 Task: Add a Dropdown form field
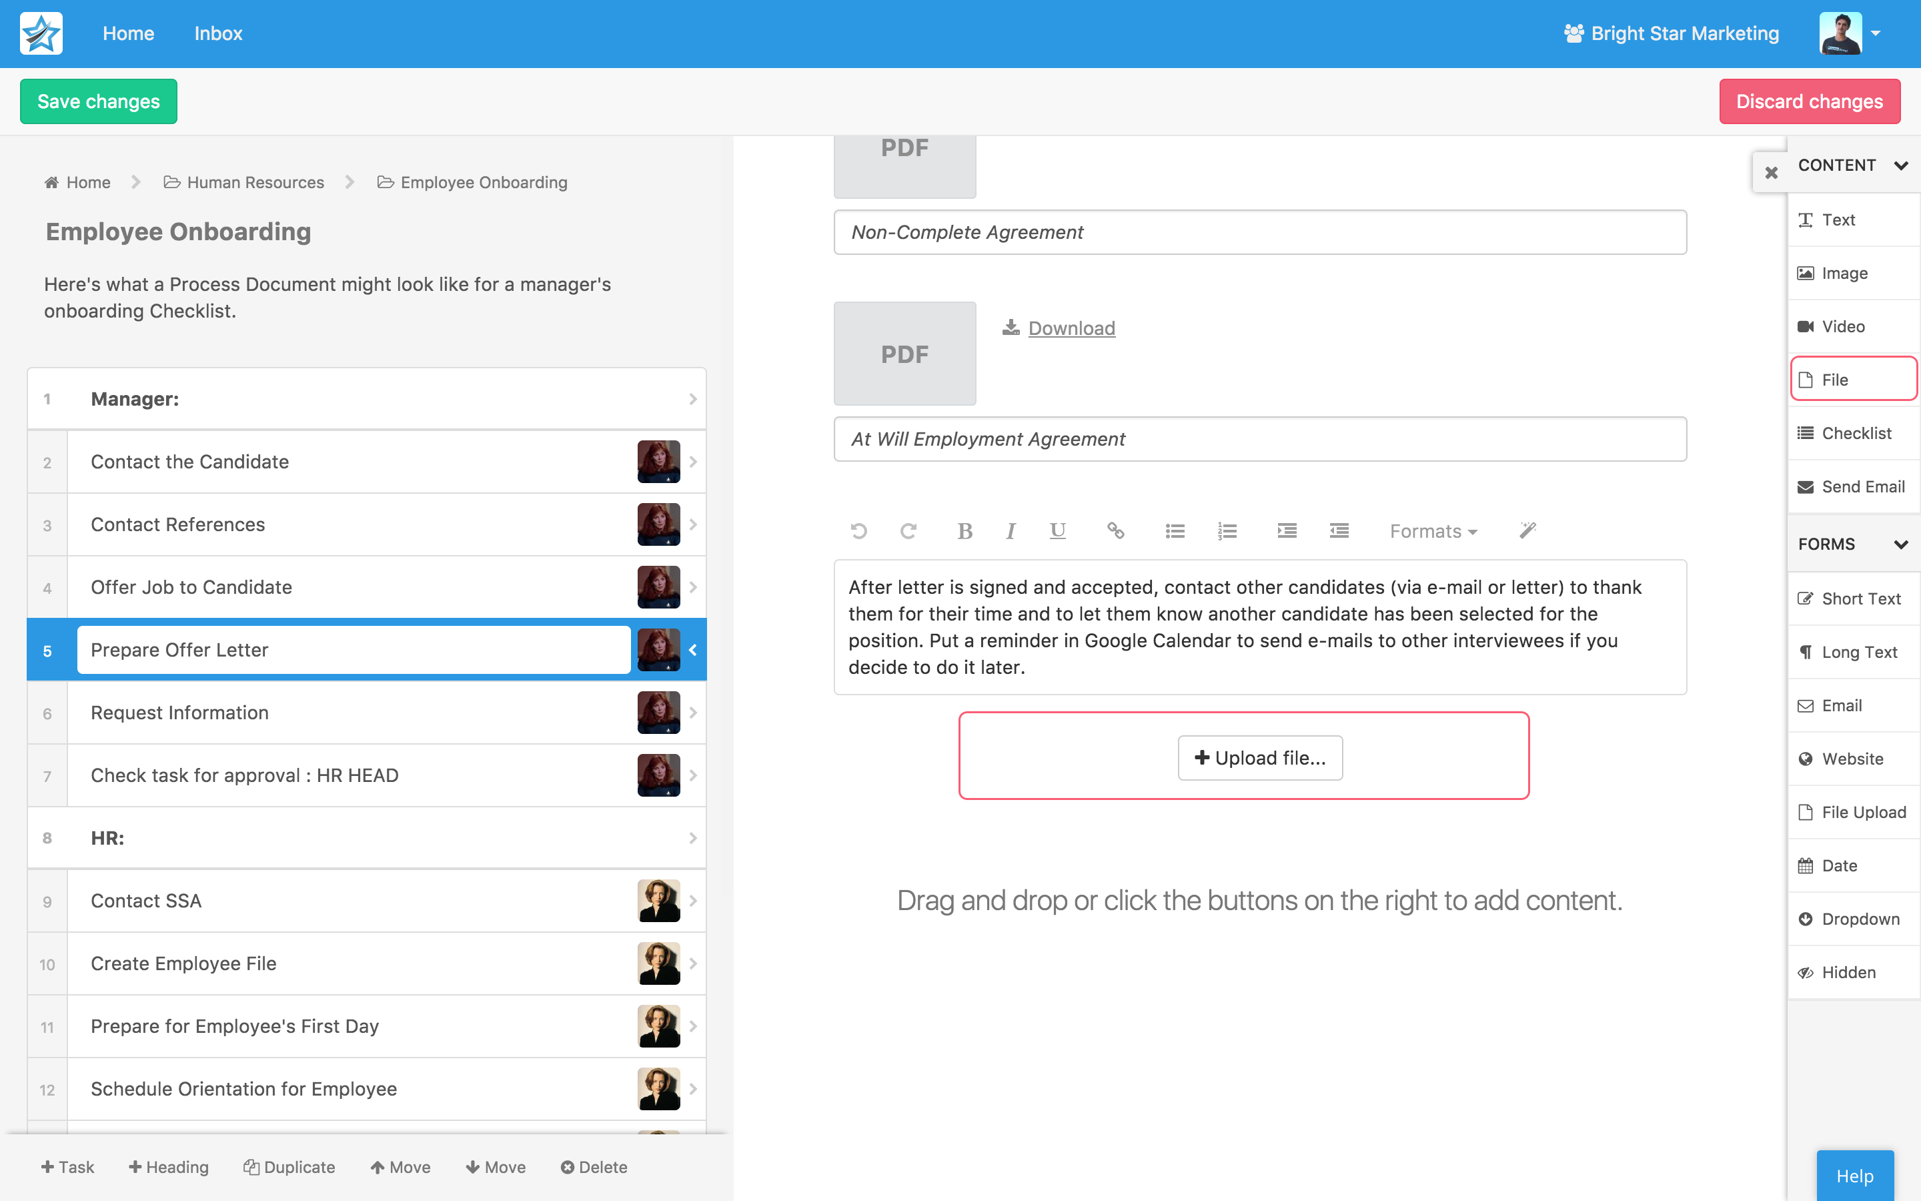(1854, 918)
